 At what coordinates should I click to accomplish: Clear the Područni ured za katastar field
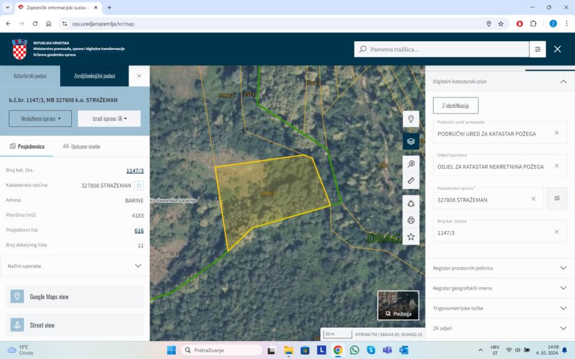click(556, 133)
